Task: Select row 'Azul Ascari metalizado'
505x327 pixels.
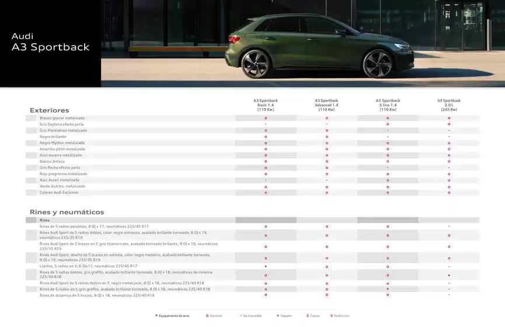Action: click(x=252, y=180)
